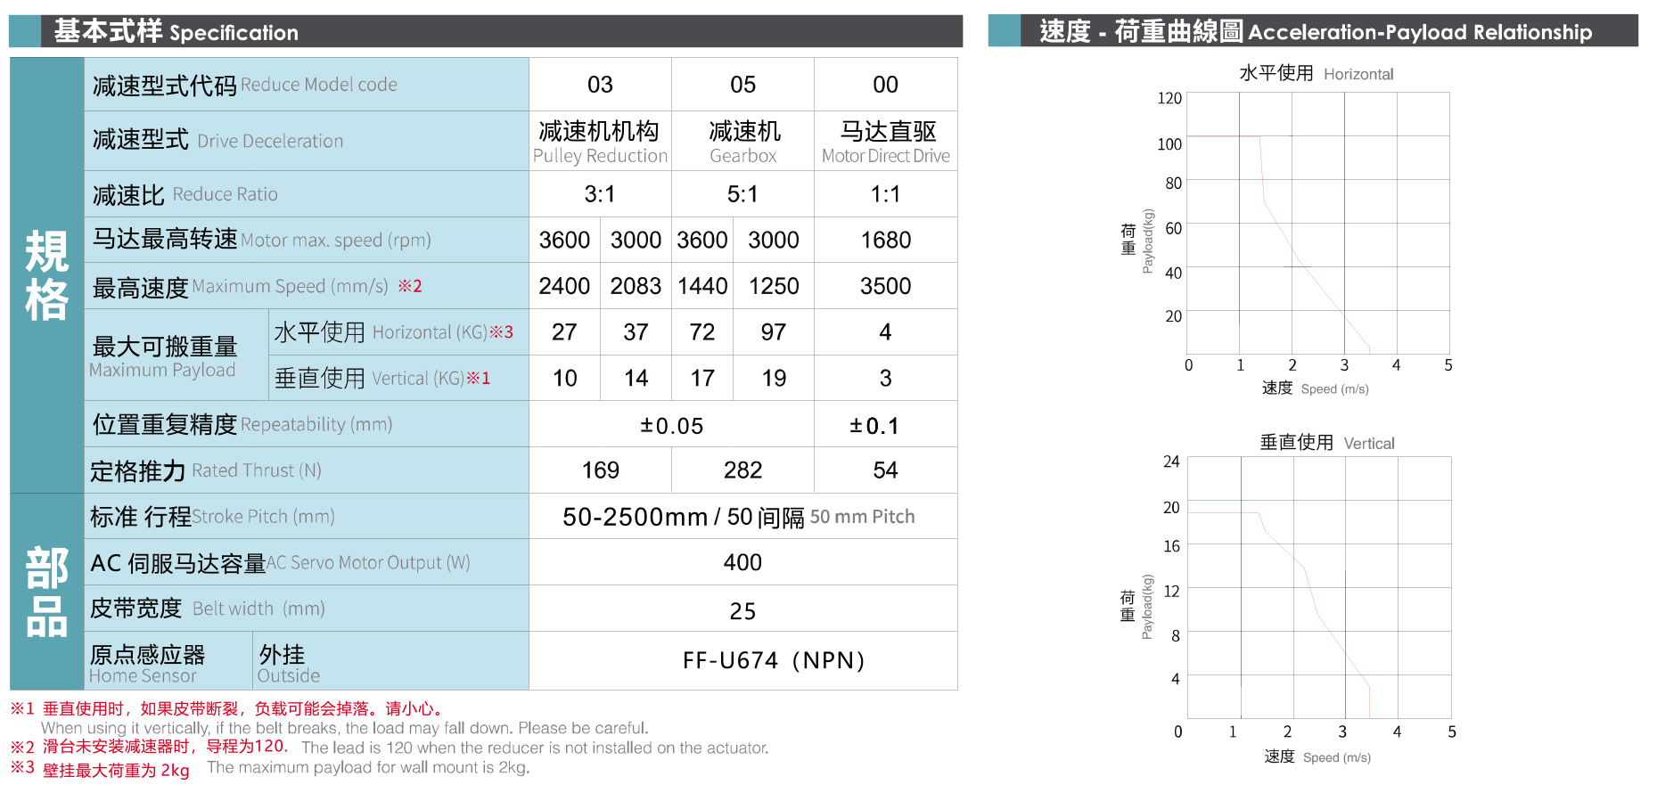1657x801 pixels.
Task: Click the red ※2 marker beside Maximum Speed
Action: coord(410,286)
